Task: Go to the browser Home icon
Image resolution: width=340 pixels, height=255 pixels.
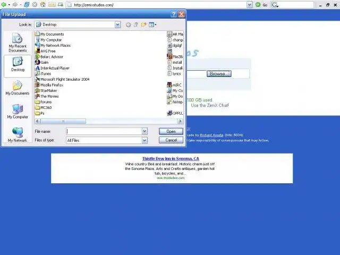Action: [x=43, y=5]
